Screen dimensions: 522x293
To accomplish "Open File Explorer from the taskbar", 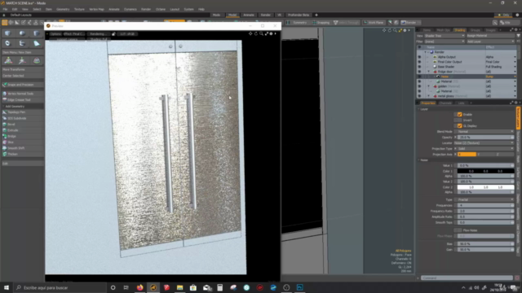I will click(x=179, y=287).
